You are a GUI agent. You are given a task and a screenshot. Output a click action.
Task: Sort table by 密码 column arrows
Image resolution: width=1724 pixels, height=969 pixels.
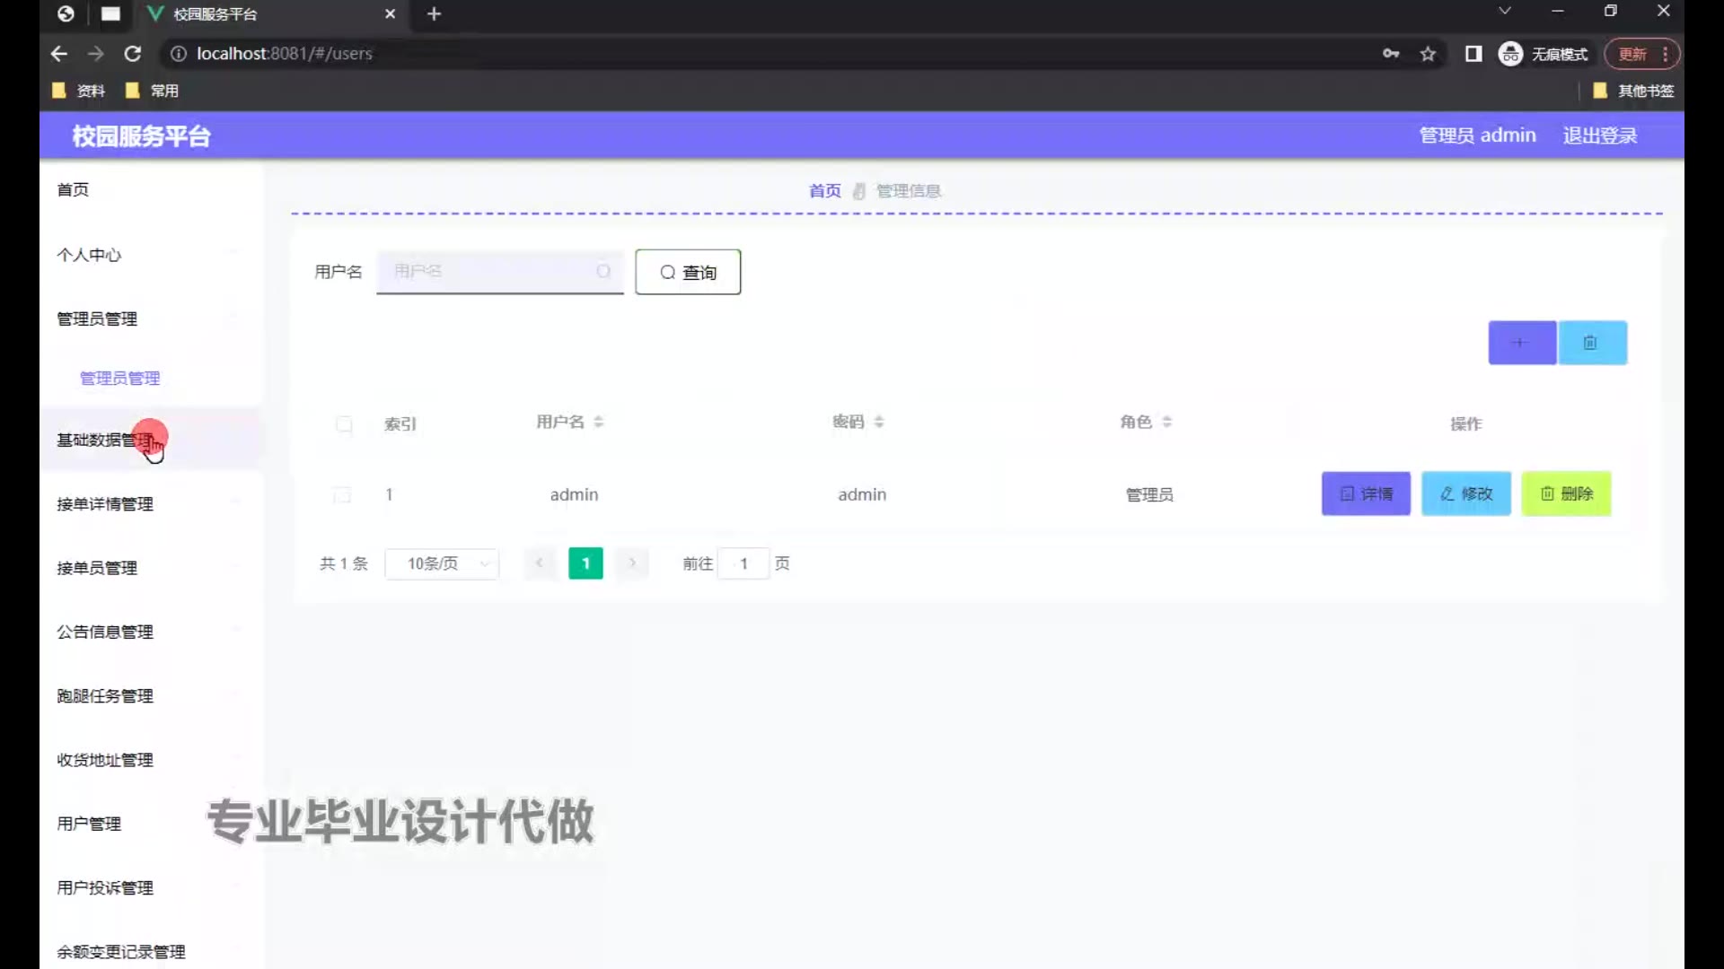tap(879, 422)
